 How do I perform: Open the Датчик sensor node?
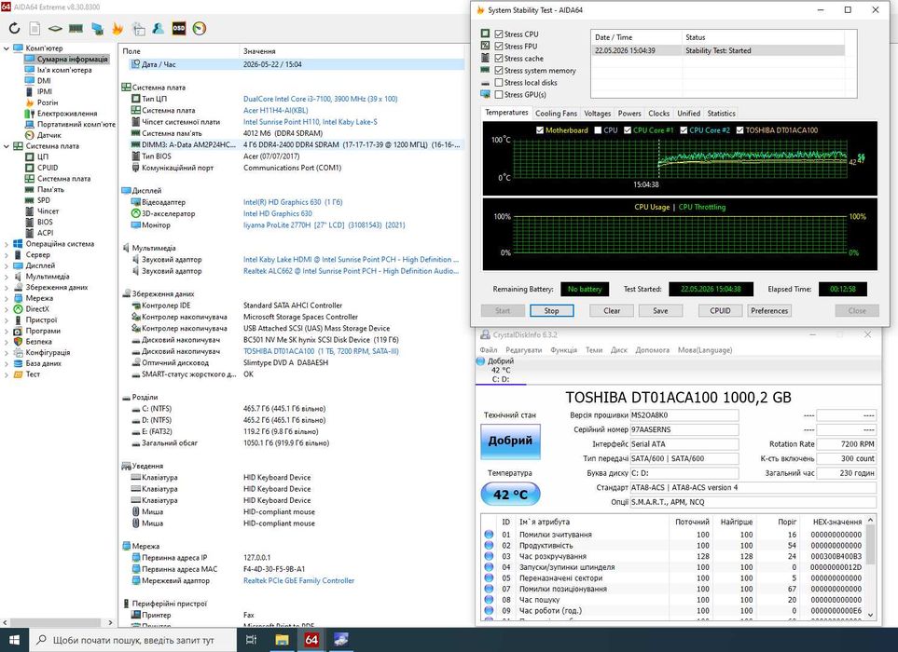pyautogui.click(x=48, y=135)
